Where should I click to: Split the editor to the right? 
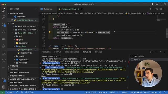[161, 9]
